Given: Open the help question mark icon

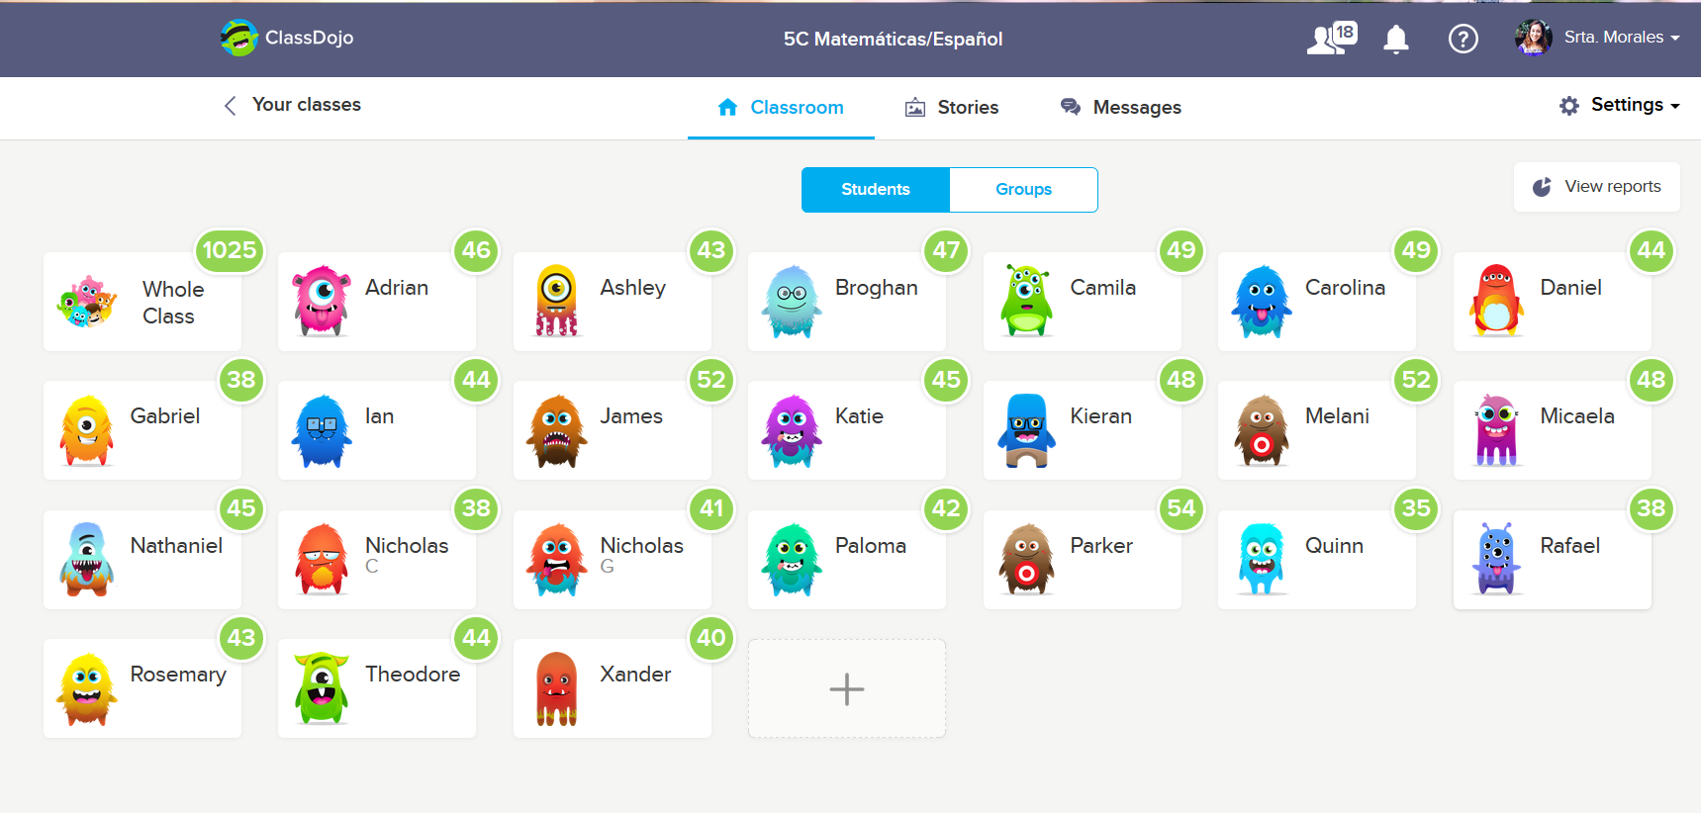Looking at the screenshot, I should click(x=1463, y=39).
